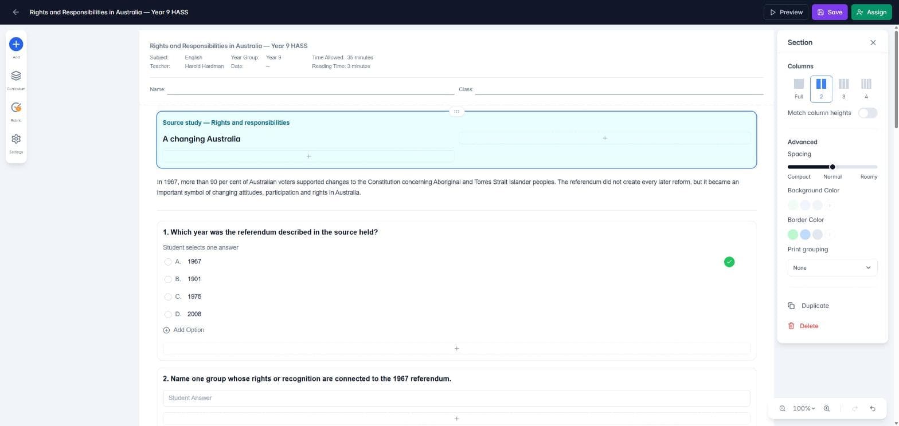Viewport: 899px width, 426px height.
Task: Pick the green background color swatch
Action: [x=793, y=205]
